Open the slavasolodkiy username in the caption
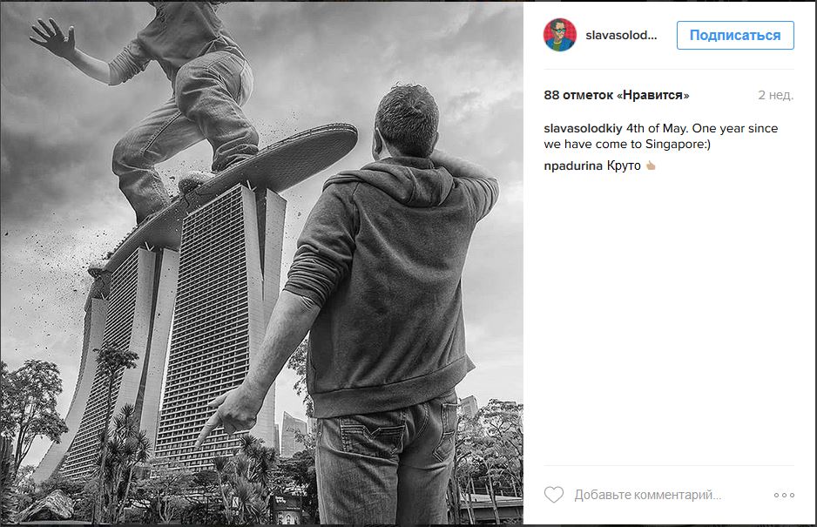 [583, 128]
